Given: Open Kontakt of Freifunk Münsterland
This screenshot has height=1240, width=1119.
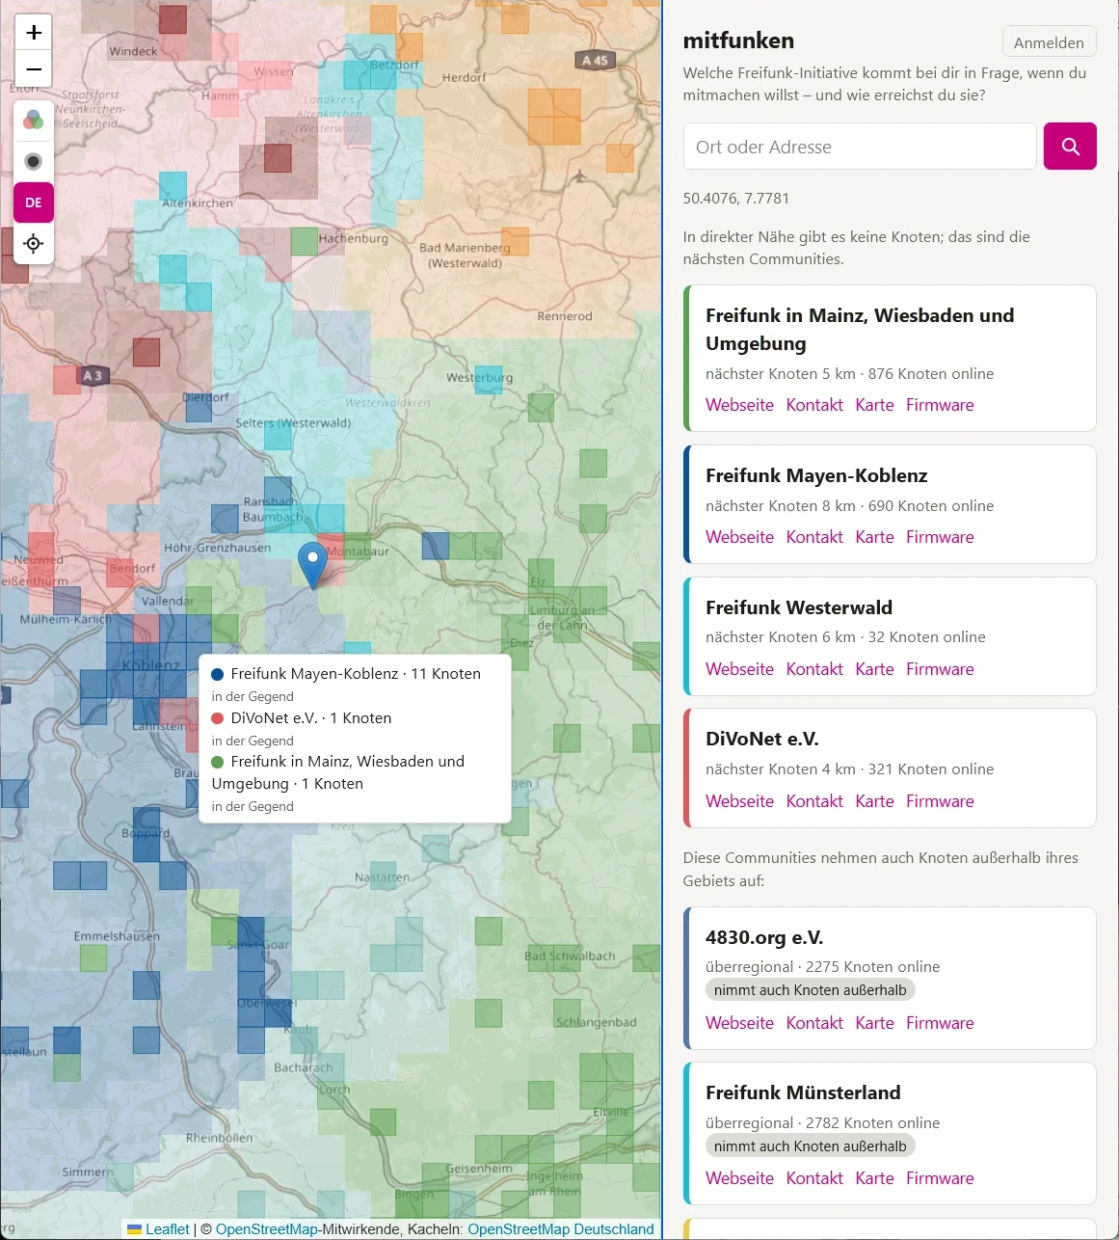Looking at the screenshot, I should [x=814, y=1178].
